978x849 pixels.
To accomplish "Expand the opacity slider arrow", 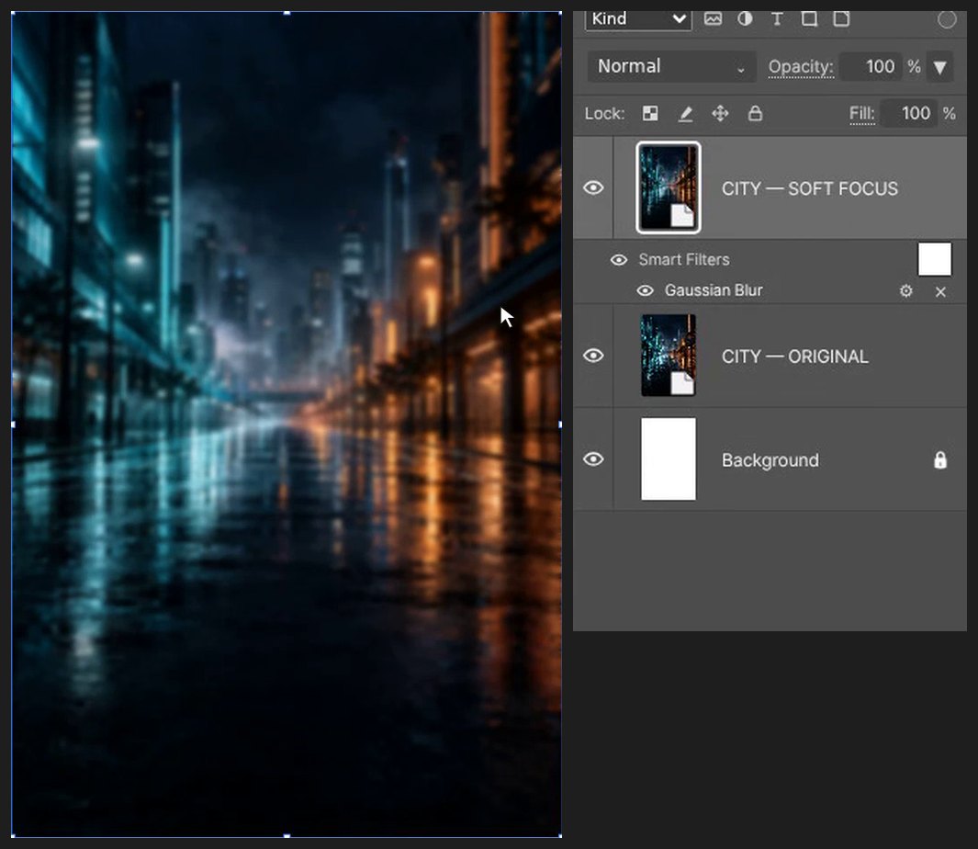I will [940, 67].
